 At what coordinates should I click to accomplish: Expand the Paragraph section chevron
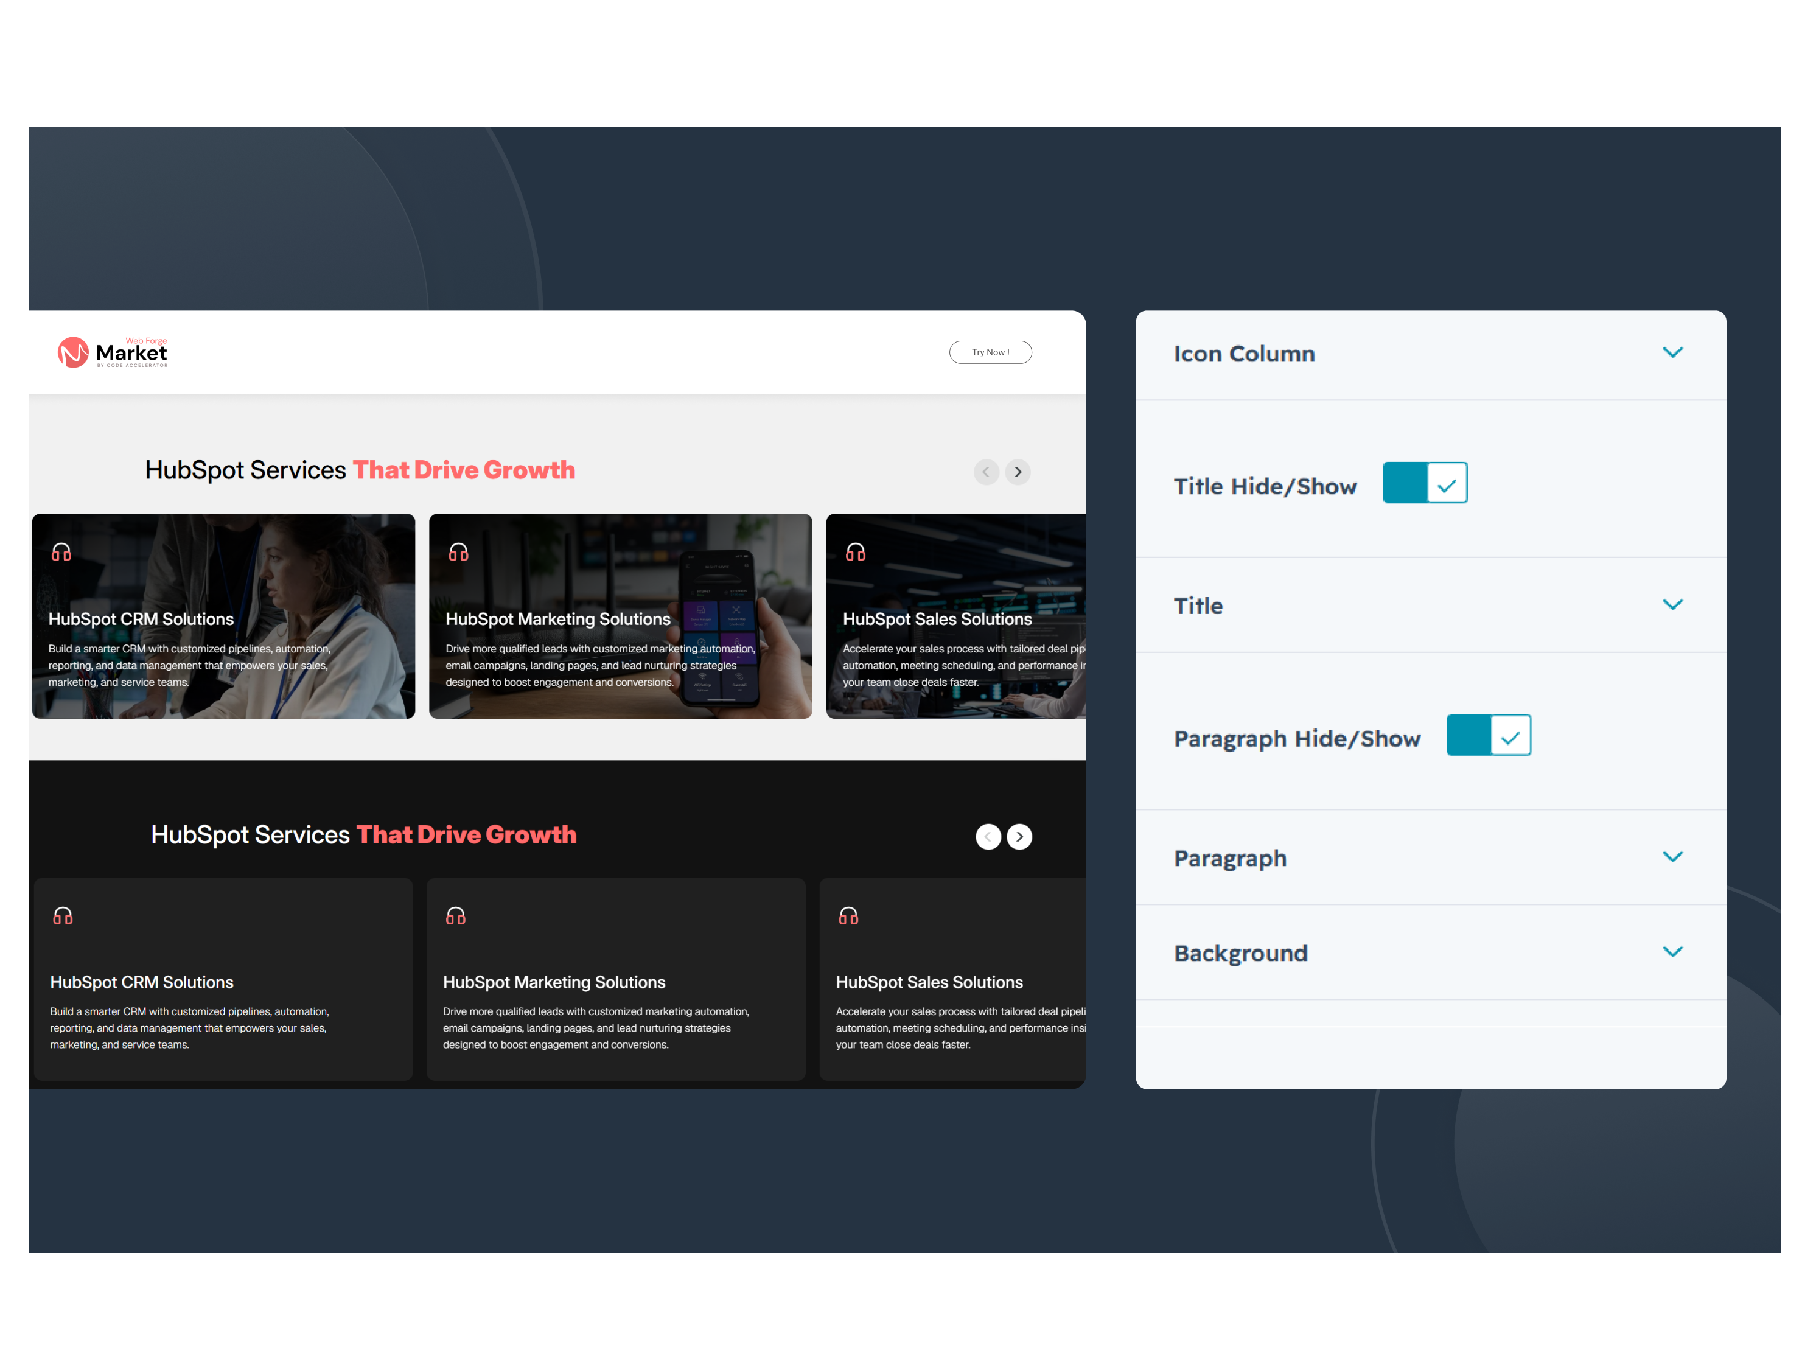tap(1672, 857)
